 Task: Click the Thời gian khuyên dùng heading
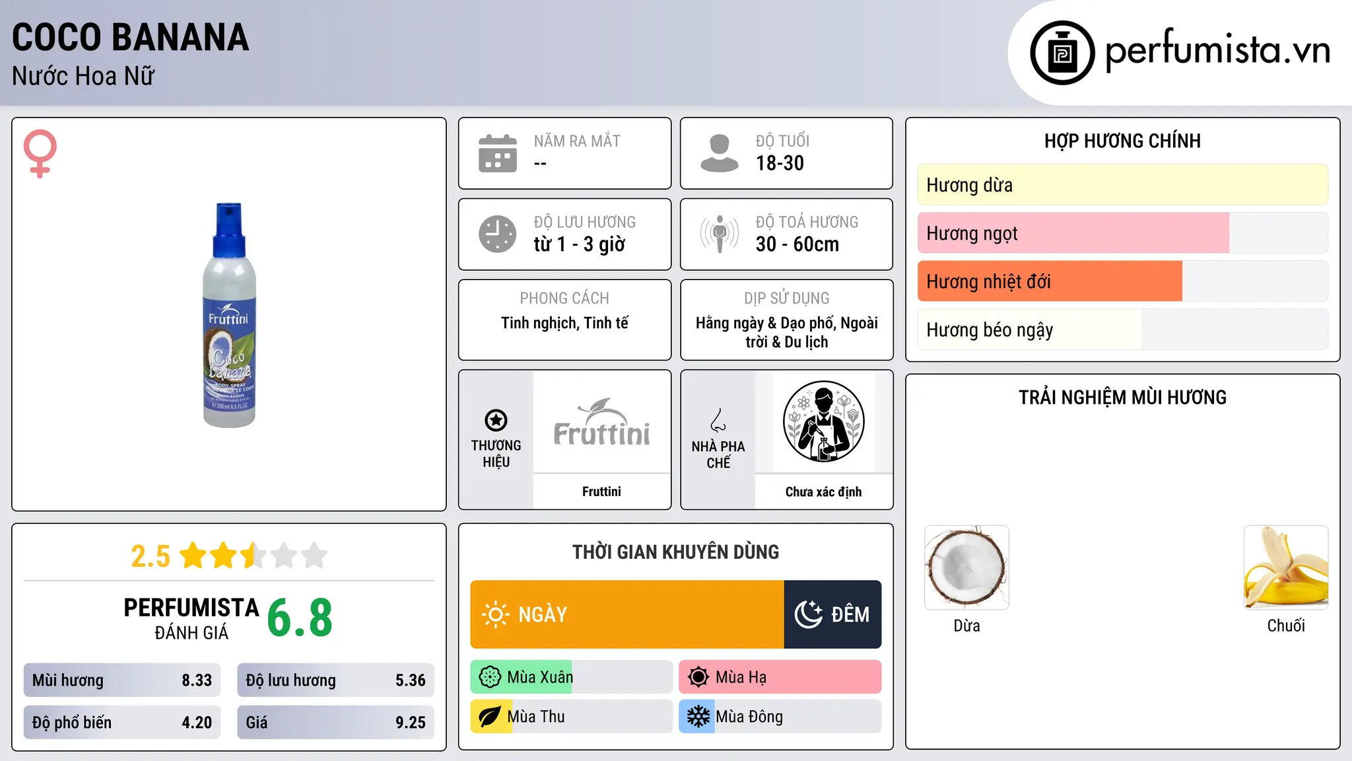tap(675, 552)
